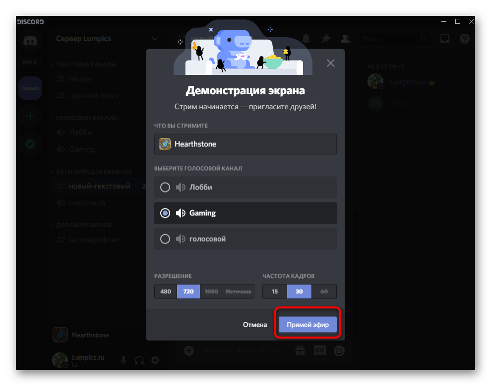Deafen using the headphones icon
Screen dimensions: 491x386
pos(139,361)
